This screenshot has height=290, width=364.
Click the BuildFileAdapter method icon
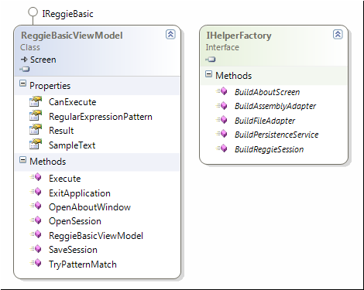click(x=221, y=120)
